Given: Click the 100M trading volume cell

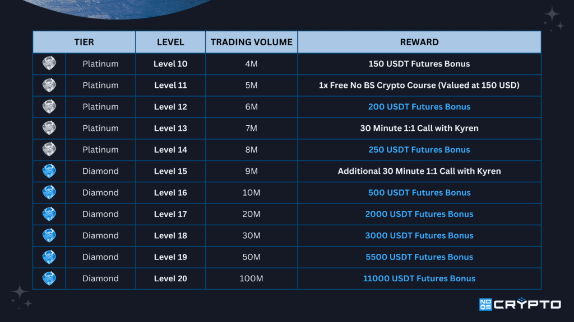Looking at the screenshot, I should point(252,278).
